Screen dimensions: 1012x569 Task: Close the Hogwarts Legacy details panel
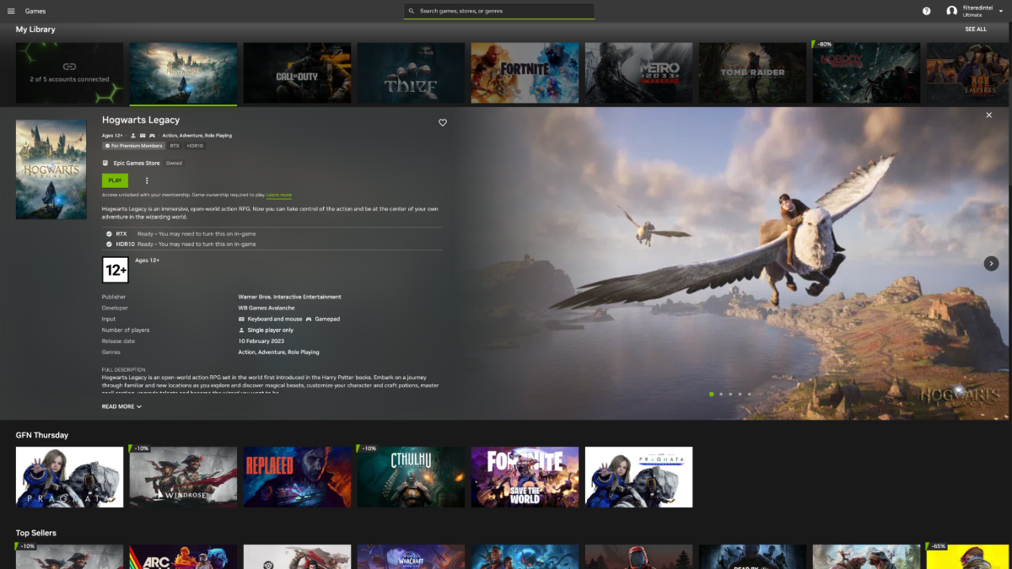(989, 115)
